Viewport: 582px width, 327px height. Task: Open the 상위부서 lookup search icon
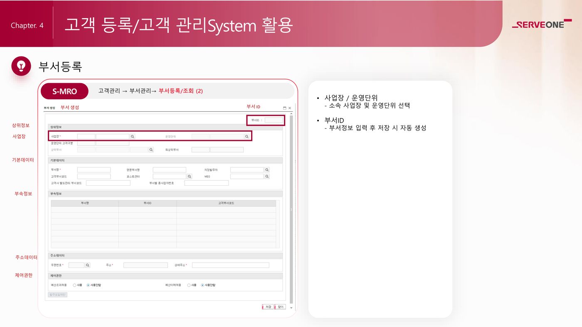point(151,150)
